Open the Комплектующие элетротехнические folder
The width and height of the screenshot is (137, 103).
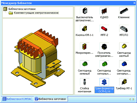click(36, 13)
